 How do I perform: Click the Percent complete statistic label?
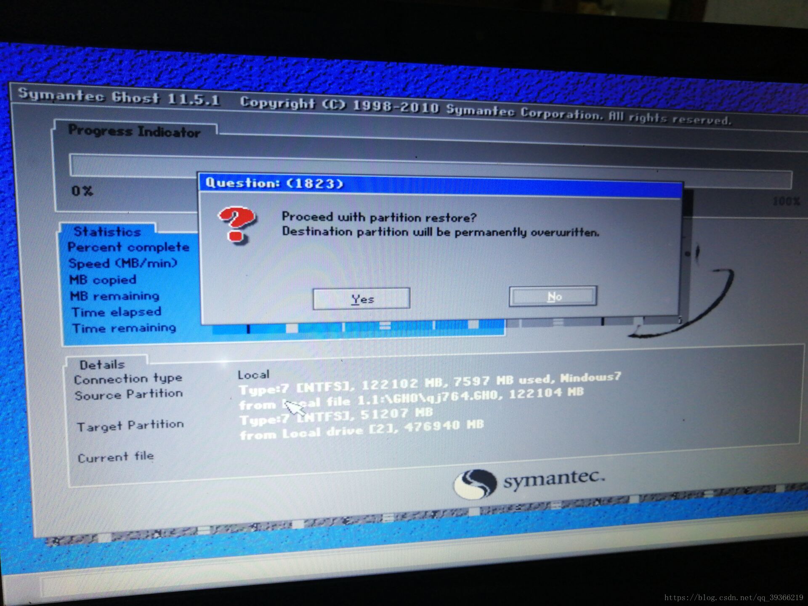[x=128, y=247]
